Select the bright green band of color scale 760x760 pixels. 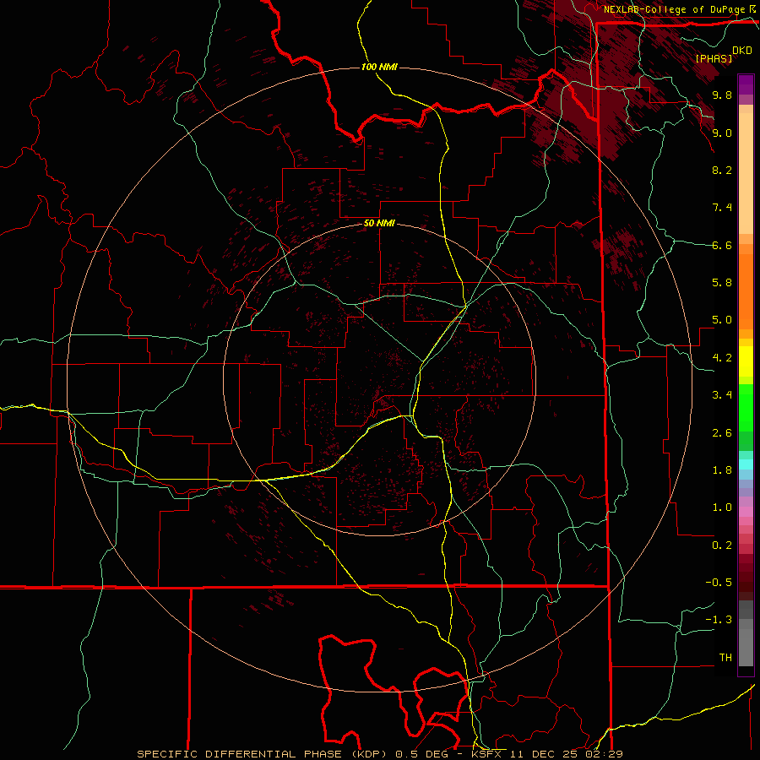pyautogui.click(x=746, y=407)
